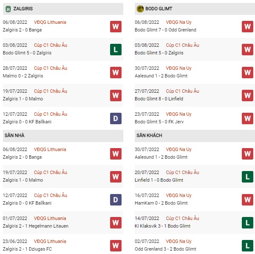Image resolution: width=255 pixels, height=254 pixels.
Task: Click the Zalgiris team crest icon
Action: (8, 9)
